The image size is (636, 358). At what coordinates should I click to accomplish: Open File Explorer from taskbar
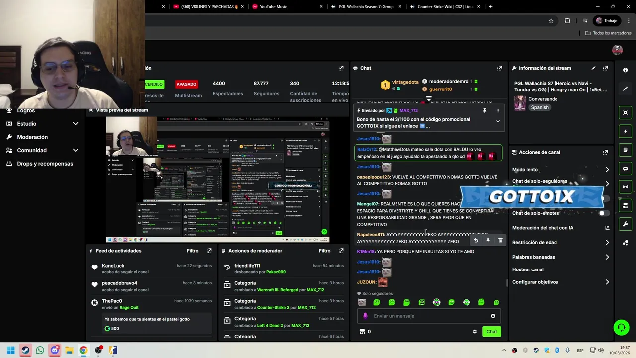click(69, 350)
